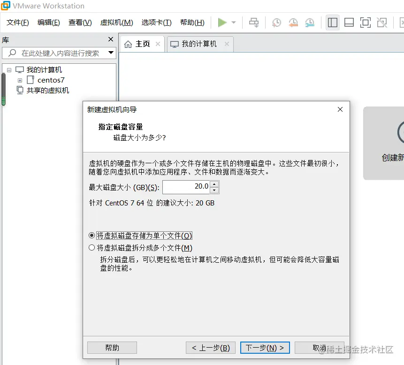Increase disk size with up spinner arrow
The width and height of the screenshot is (404, 365).
click(x=214, y=184)
